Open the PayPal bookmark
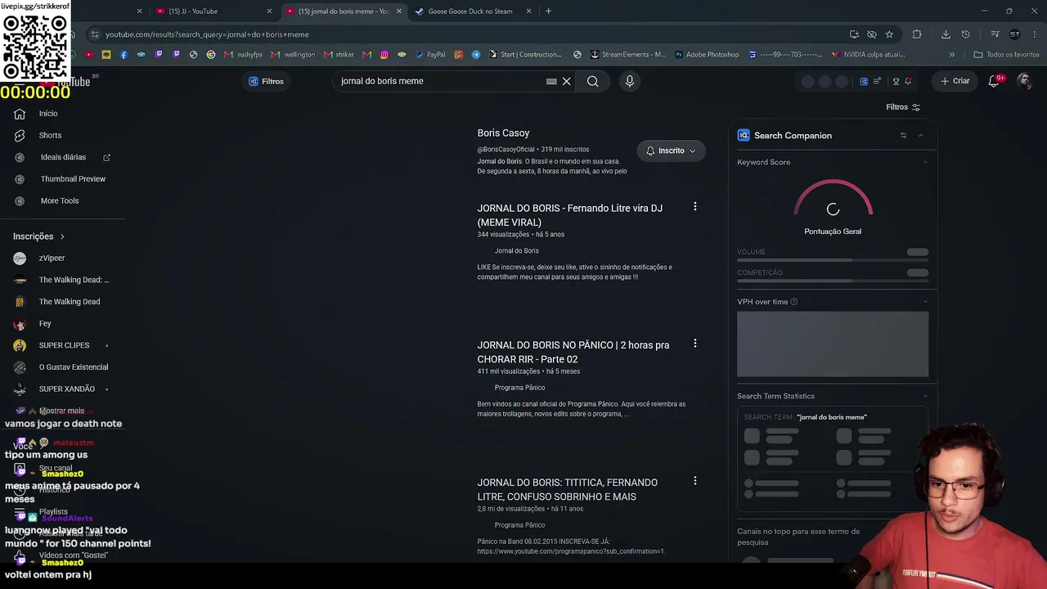The height and width of the screenshot is (589, 1047). 430,55
